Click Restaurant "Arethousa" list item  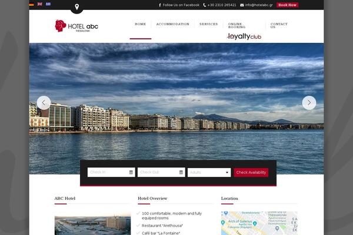pyautogui.click(x=162, y=226)
